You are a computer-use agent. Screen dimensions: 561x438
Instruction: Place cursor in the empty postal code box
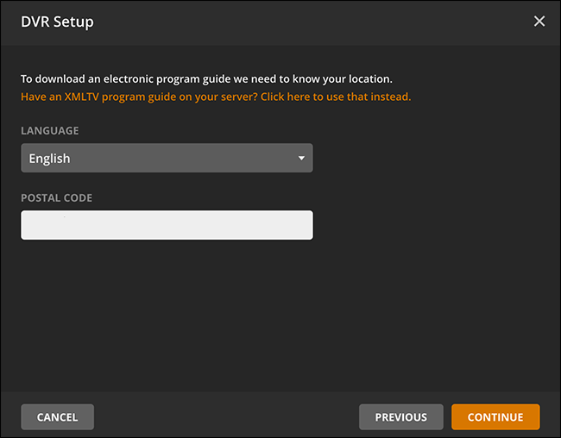click(x=167, y=225)
